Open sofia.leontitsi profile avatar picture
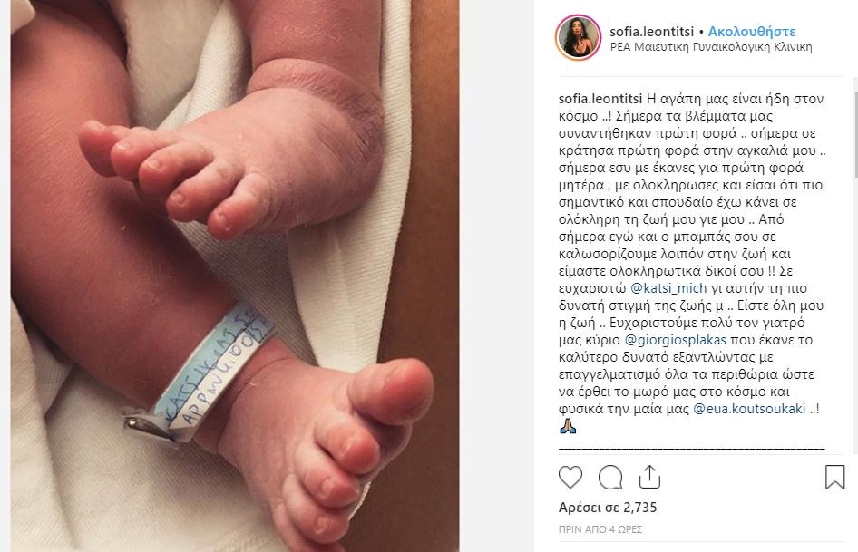858x552 pixels. [578, 38]
